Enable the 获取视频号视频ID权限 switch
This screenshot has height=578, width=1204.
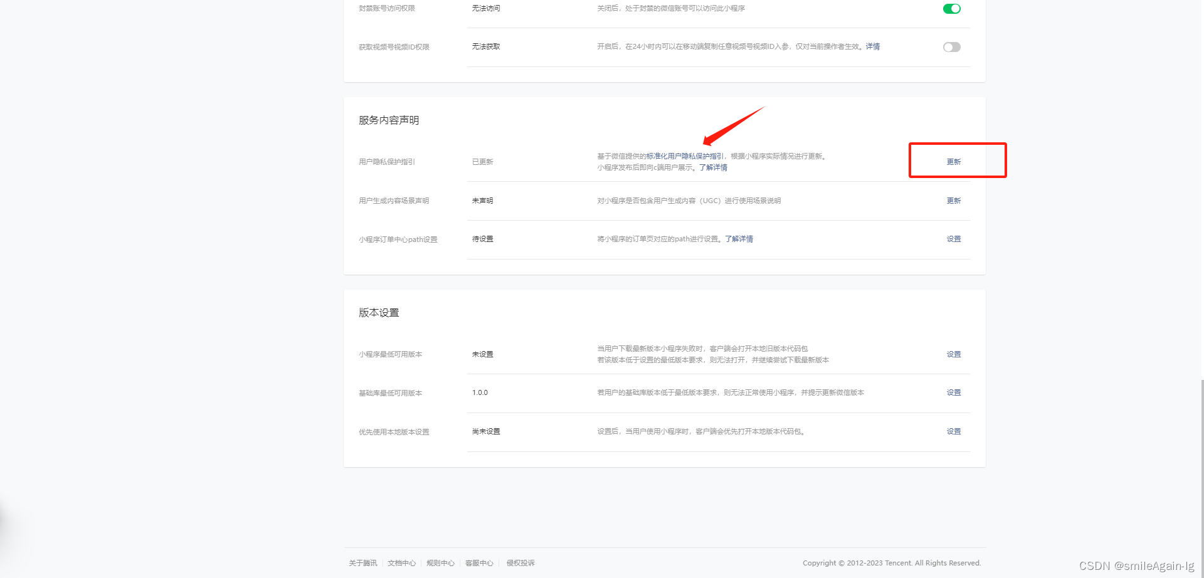[x=951, y=47]
